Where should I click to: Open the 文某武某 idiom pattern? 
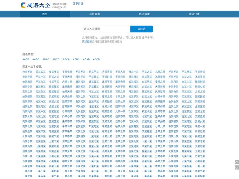pyautogui.click(x=67, y=156)
